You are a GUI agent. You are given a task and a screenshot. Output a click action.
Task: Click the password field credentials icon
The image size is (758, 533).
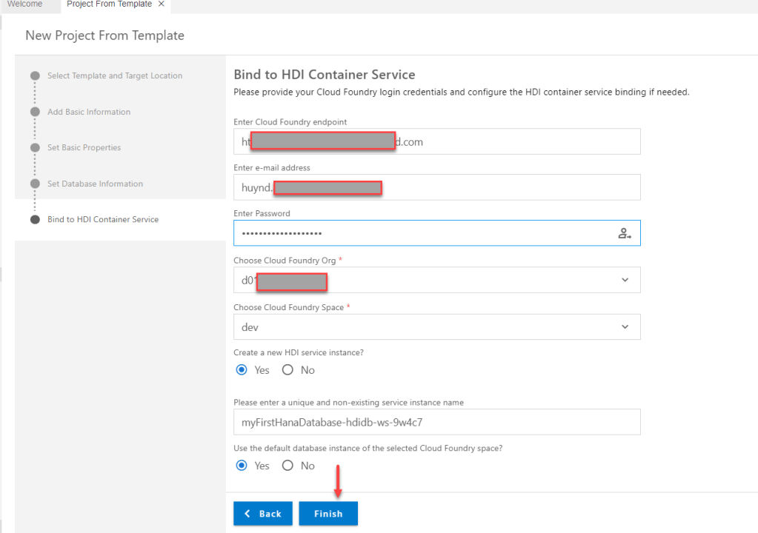[625, 233]
